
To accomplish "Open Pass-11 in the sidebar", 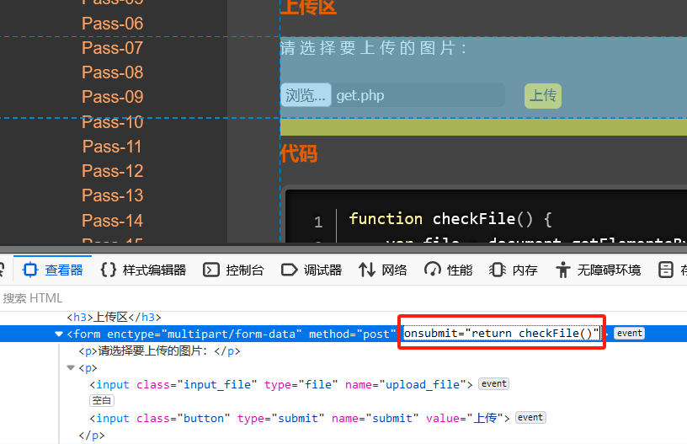I will 112,147.
